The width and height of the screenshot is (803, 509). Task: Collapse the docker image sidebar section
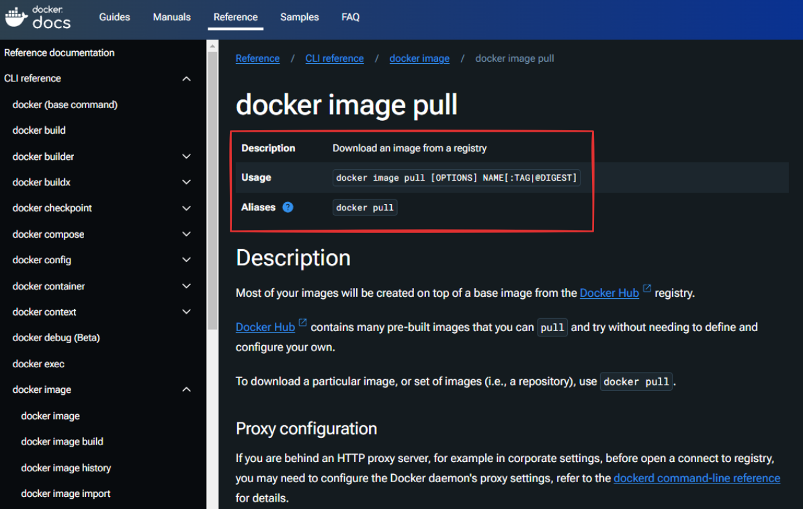pos(186,389)
